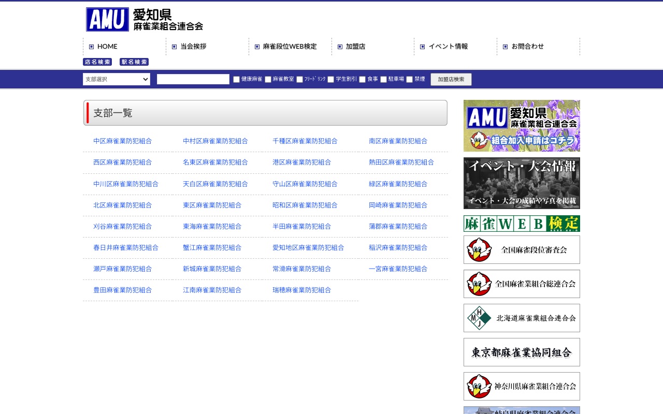Open the 中区麻雀業防犯組合 link
Image resolution: width=663 pixels, height=414 pixels.
[122, 141]
